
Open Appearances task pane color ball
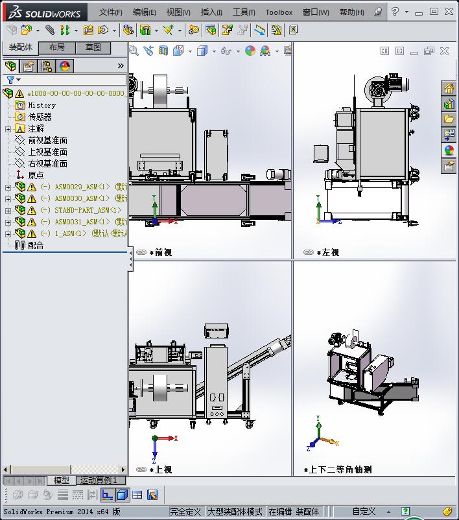point(449,150)
